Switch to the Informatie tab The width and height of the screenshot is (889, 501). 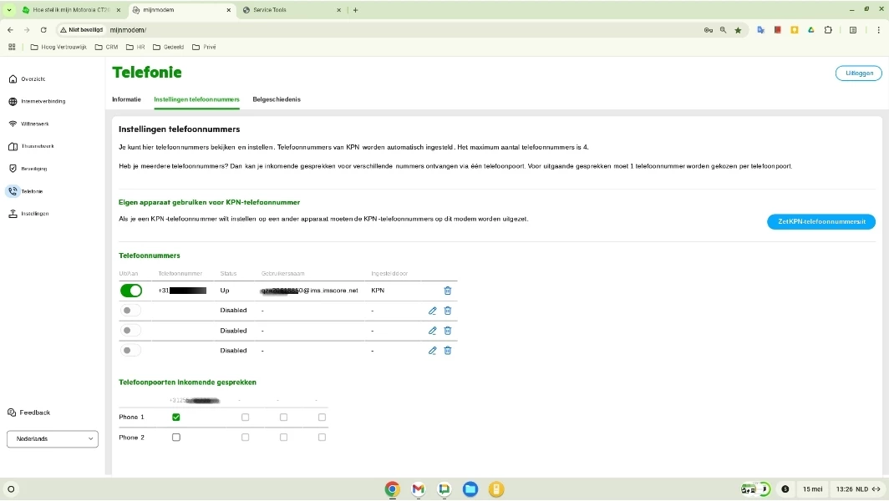[x=126, y=99]
